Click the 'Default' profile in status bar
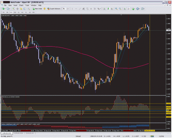Image resolution: width=172 pixels, height=138 pixels. pyautogui.click(x=78, y=136)
